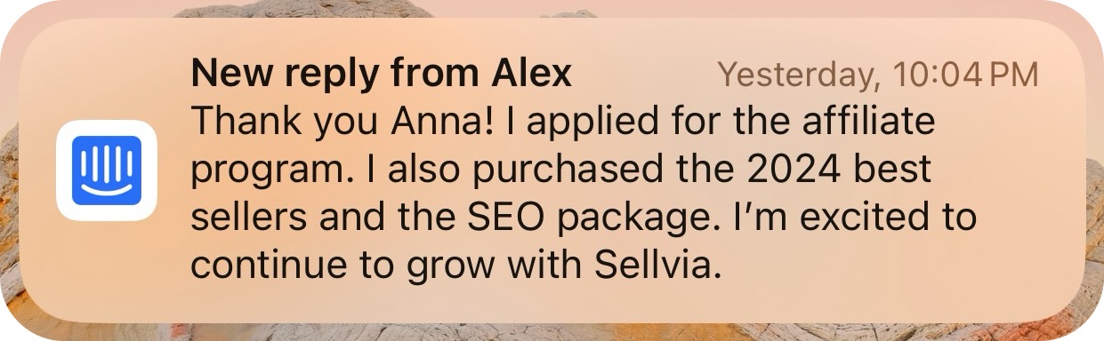Open the "New reply from Alex" notification title

click(x=382, y=74)
